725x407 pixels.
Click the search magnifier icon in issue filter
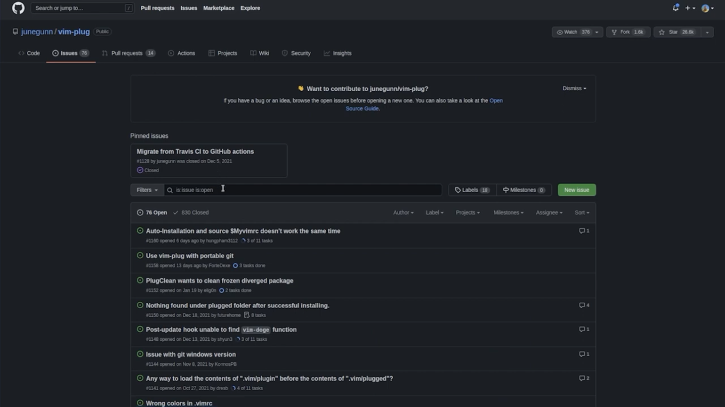(170, 190)
